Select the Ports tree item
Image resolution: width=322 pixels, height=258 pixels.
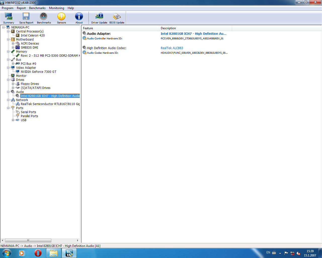pyautogui.click(x=20, y=108)
